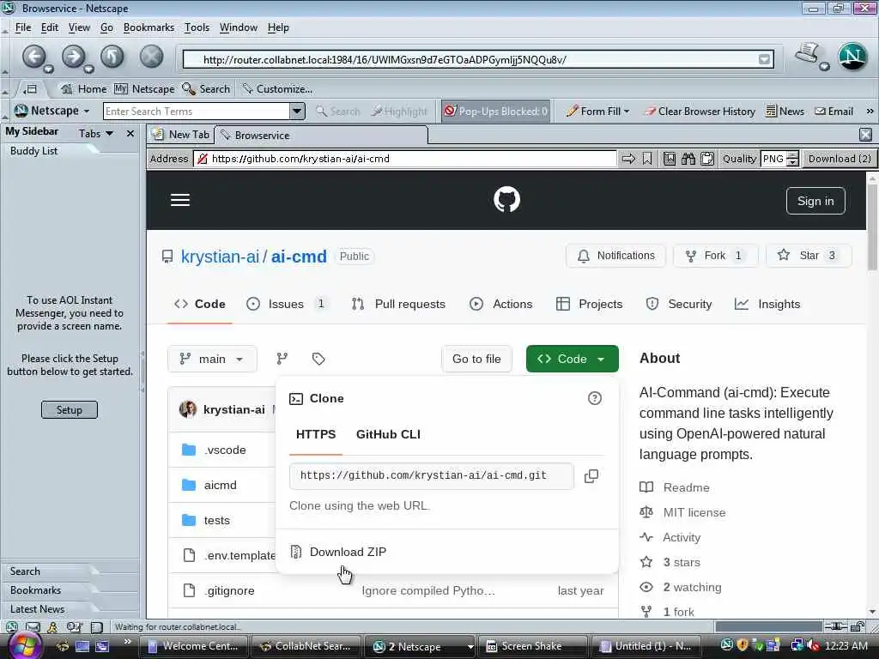The width and height of the screenshot is (879, 659).
Task: Click the Netscape Back arrow button
Action: point(34,57)
